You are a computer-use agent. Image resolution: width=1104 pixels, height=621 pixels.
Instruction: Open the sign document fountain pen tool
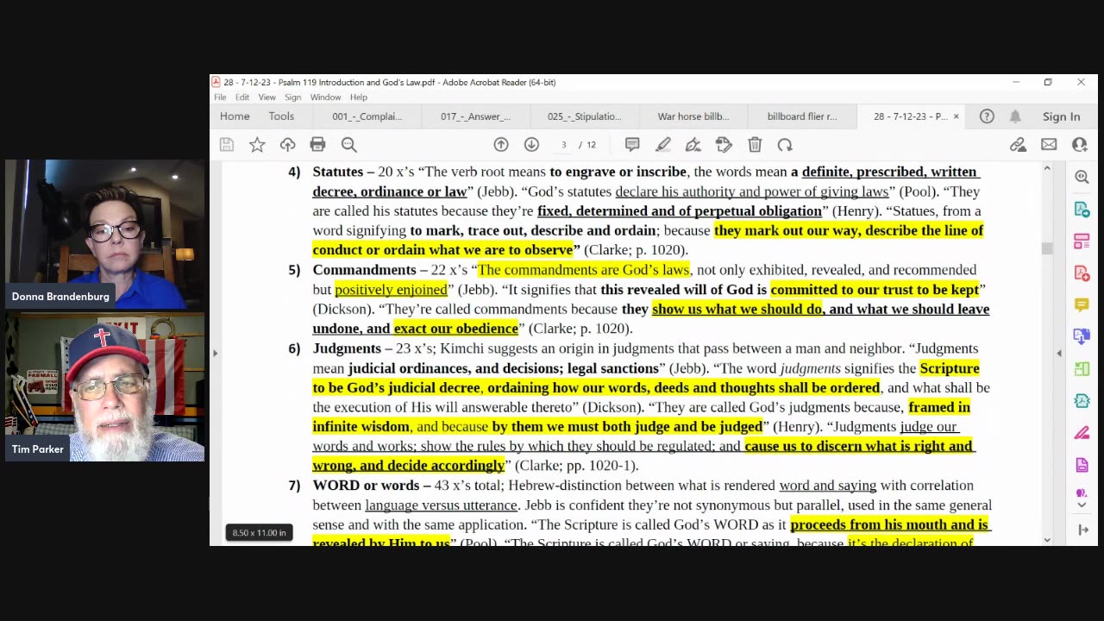[693, 145]
